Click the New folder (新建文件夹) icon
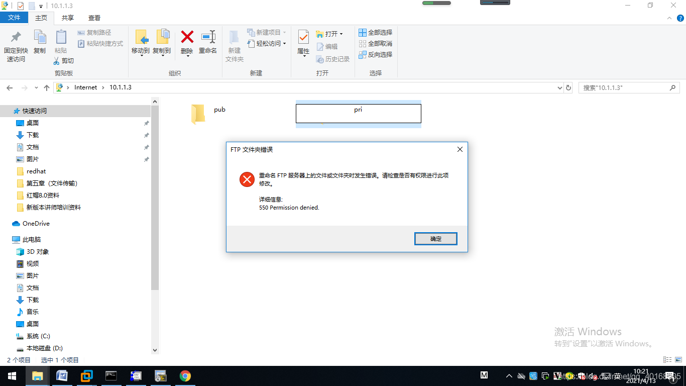Screen dimensions: 686x386 pos(235,37)
